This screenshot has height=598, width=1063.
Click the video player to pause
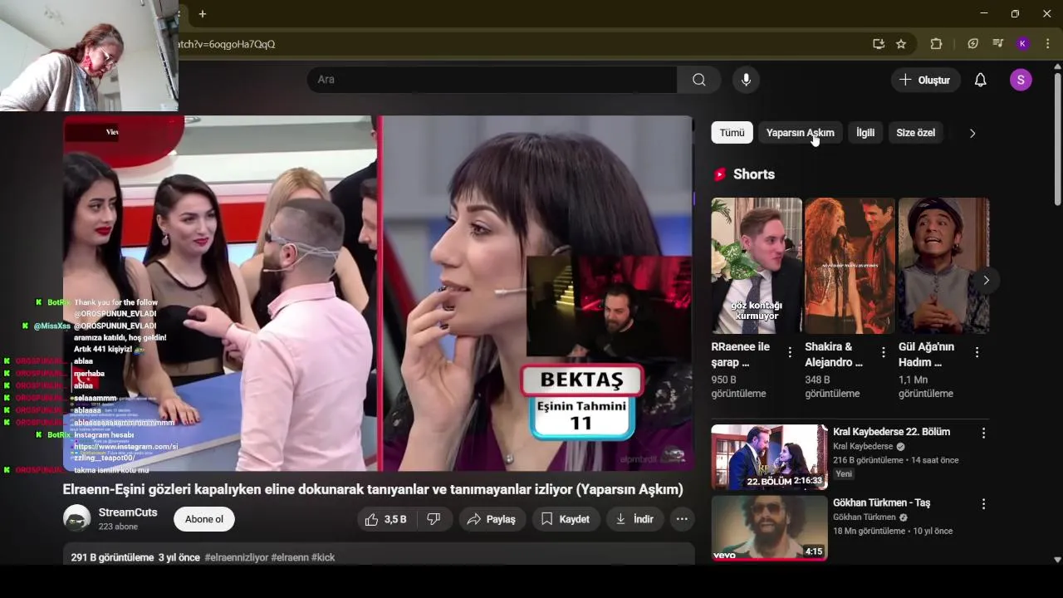tap(379, 293)
